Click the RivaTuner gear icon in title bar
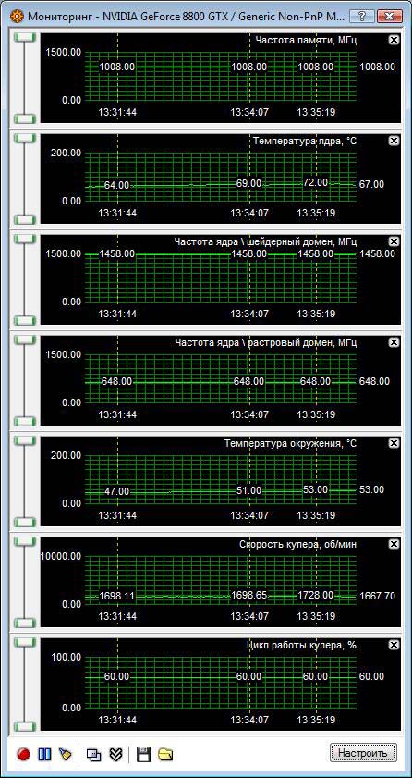Image resolution: width=412 pixels, height=778 pixels. pos(17,16)
